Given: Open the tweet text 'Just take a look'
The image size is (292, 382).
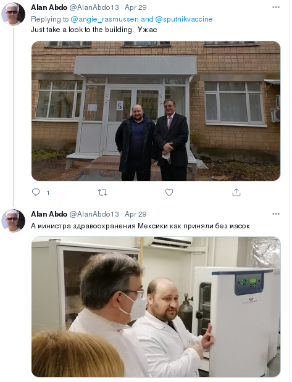Looking at the screenshot, I should [x=94, y=30].
